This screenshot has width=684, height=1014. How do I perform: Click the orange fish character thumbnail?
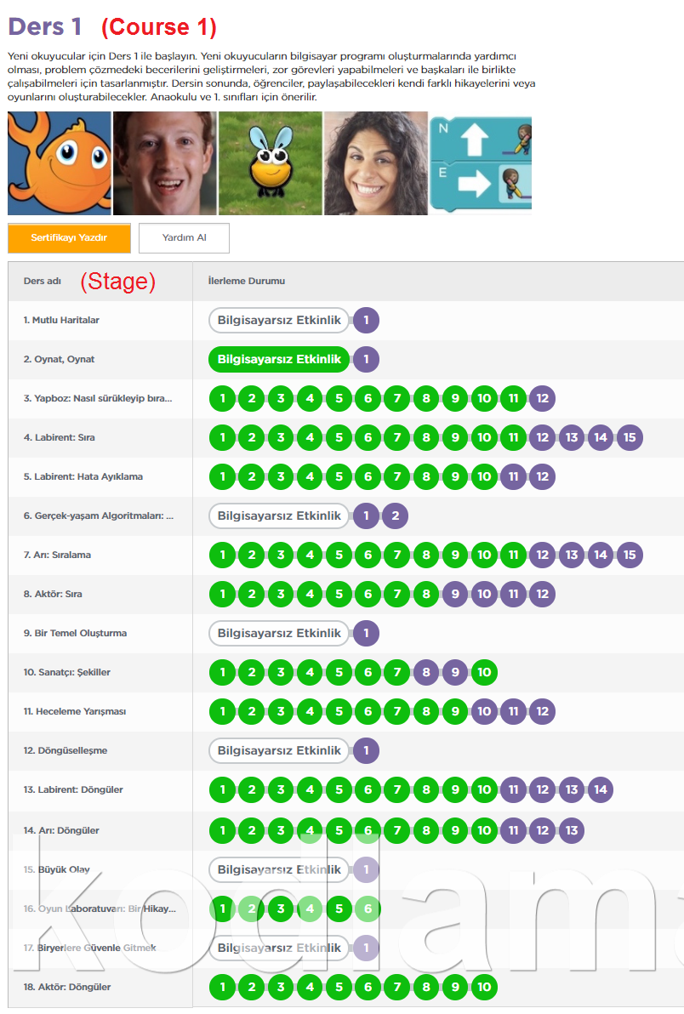click(x=60, y=163)
